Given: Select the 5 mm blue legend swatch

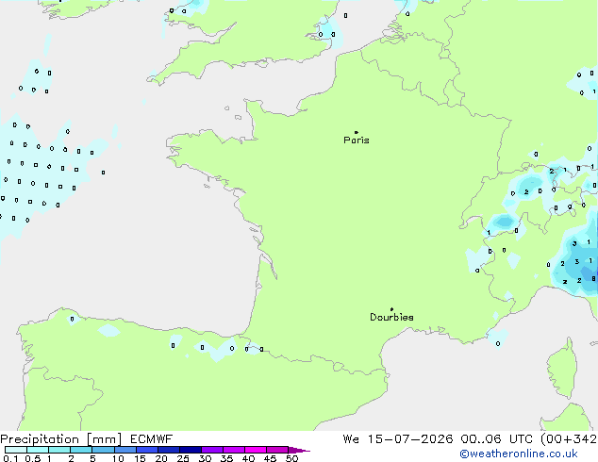Looking at the screenshot, I should [x=103, y=450].
